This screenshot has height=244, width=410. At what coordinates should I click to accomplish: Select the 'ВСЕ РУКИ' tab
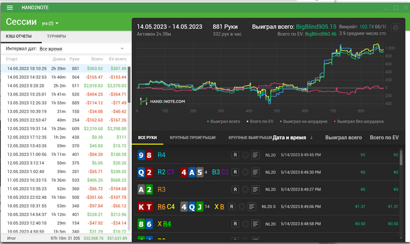coord(148,138)
